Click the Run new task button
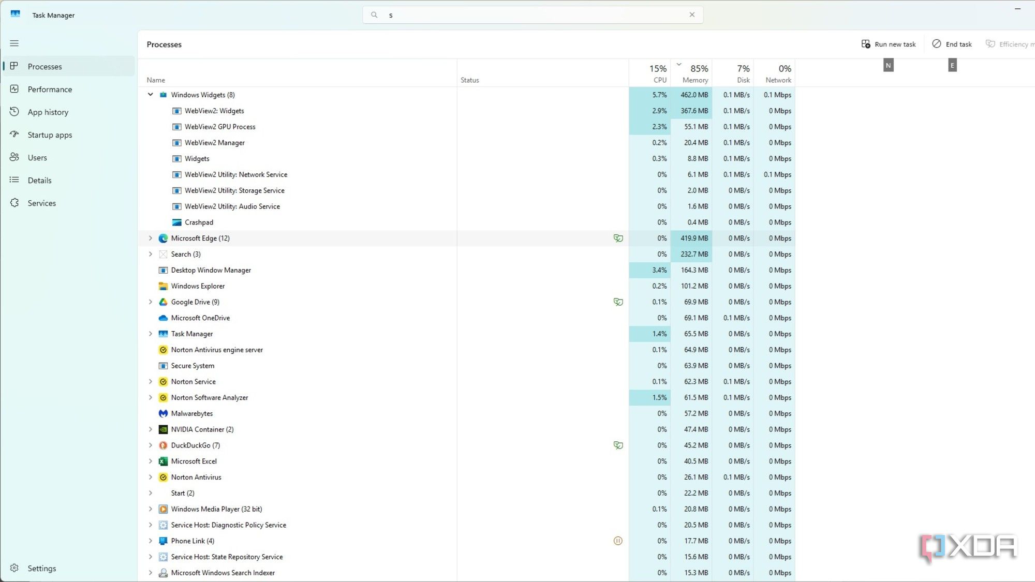1035x582 pixels. [888, 44]
